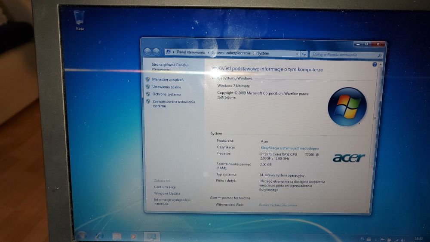Open the blue help question mark icon
The image size is (430, 242).
pos(375,64)
